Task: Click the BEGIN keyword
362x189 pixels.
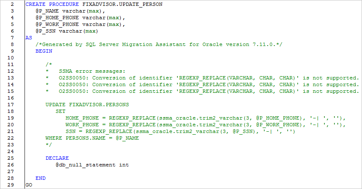Action: coord(44,51)
